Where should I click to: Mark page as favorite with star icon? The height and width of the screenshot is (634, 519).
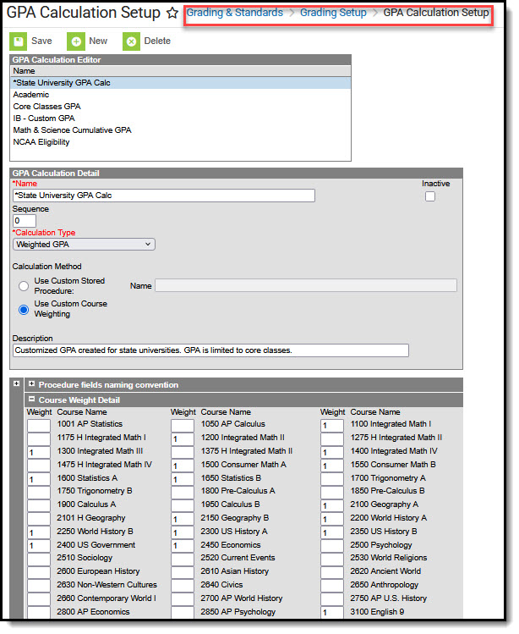pos(172,13)
